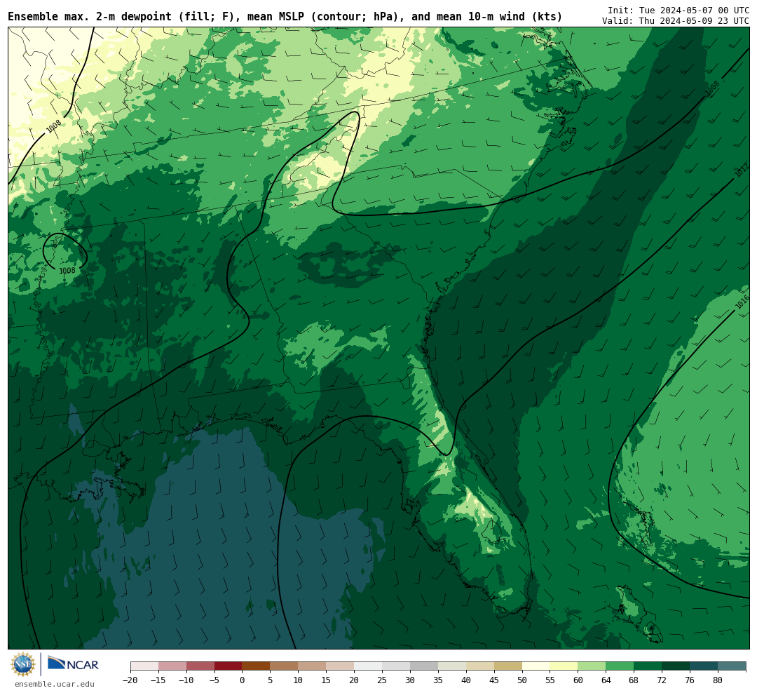
Task: Pick the colorbar swatch between 20 and 25
Action: (368, 666)
